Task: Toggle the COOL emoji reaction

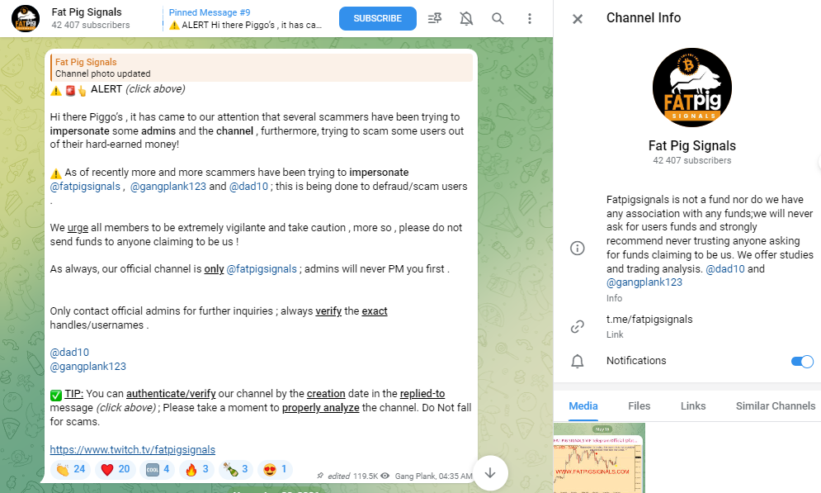Action: click(156, 469)
